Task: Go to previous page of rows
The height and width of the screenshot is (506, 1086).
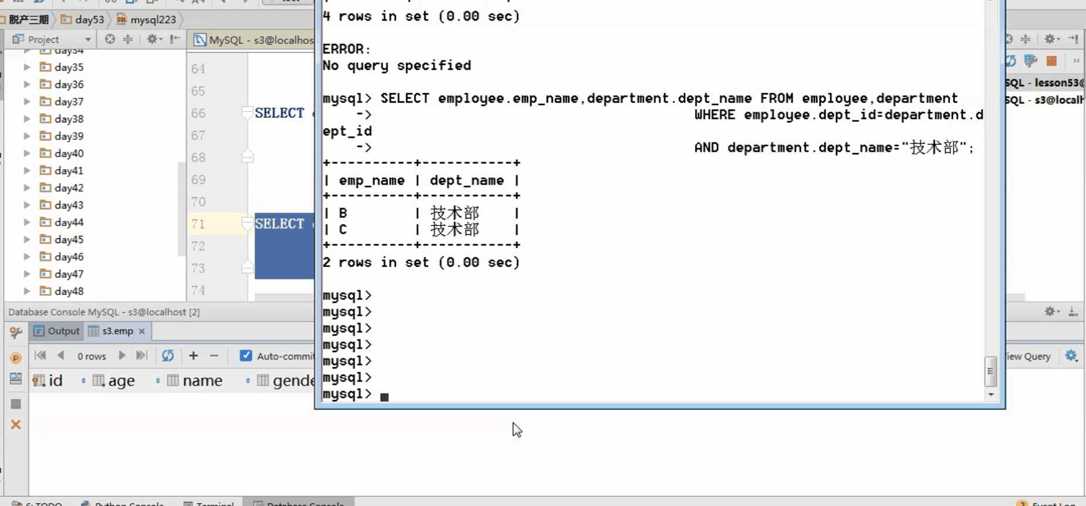Action: point(60,355)
